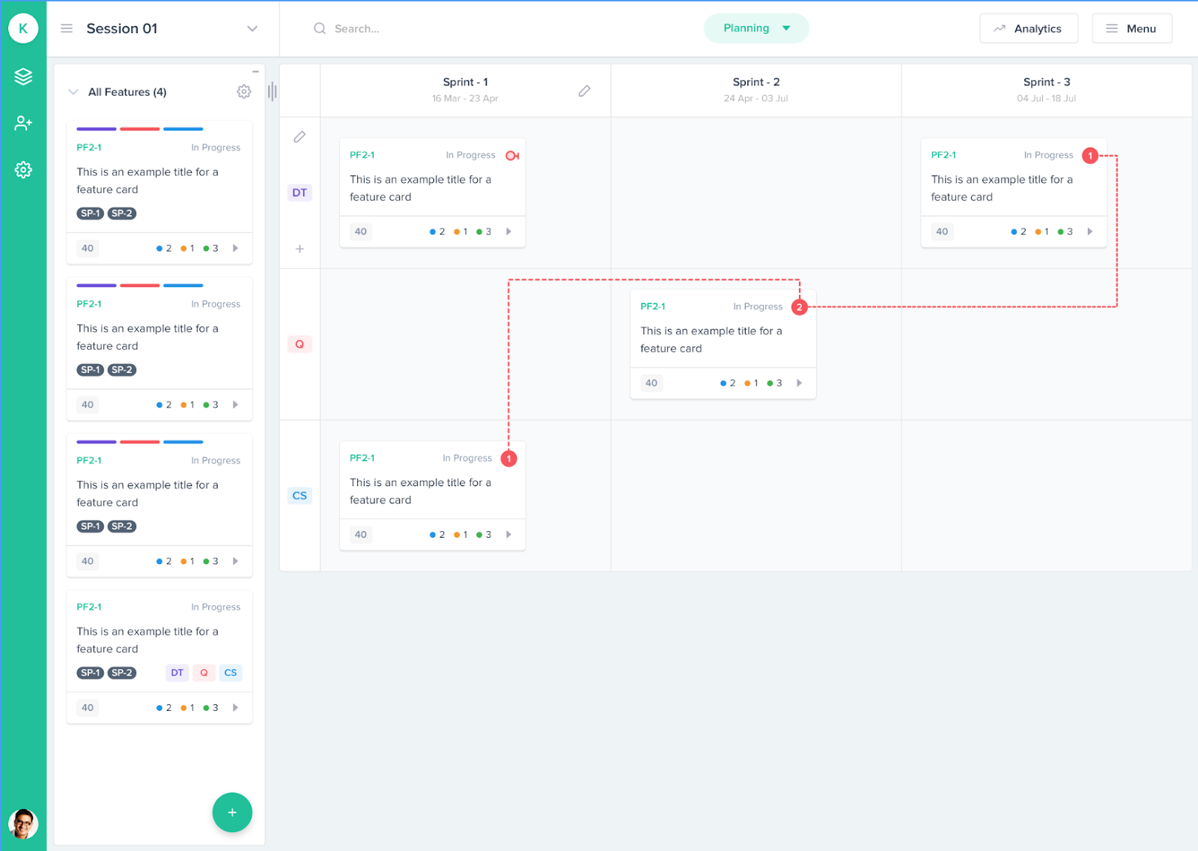Click the purple color bar on first feature card
Image resolution: width=1198 pixels, height=851 pixels.
[96, 129]
